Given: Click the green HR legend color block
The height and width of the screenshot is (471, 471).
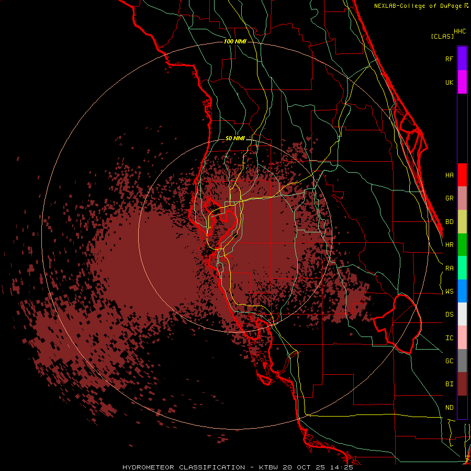Looking at the screenshot, I should coord(462,244).
